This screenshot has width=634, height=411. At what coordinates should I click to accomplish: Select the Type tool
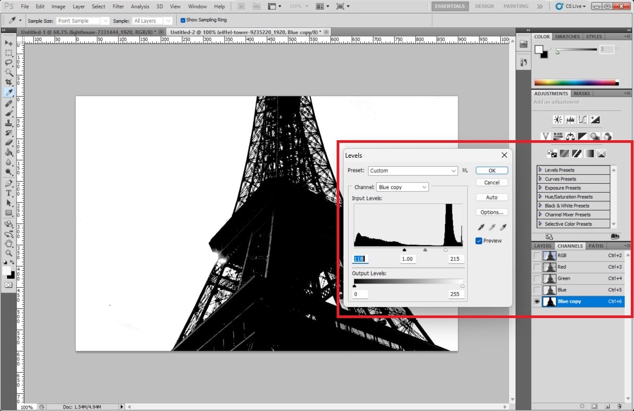pos(8,193)
